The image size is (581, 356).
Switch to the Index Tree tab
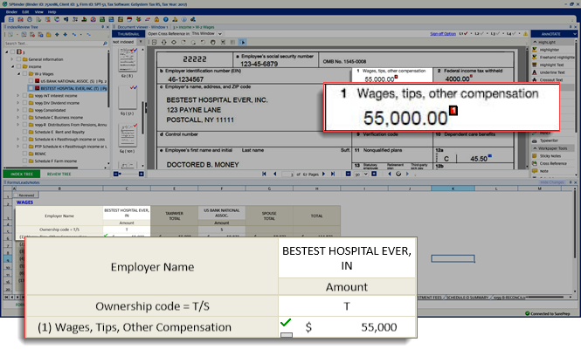click(x=22, y=174)
